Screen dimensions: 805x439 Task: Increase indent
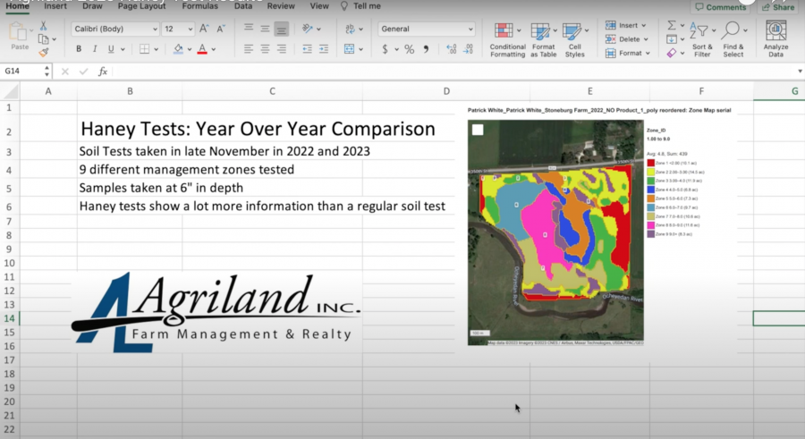(324, 49)
